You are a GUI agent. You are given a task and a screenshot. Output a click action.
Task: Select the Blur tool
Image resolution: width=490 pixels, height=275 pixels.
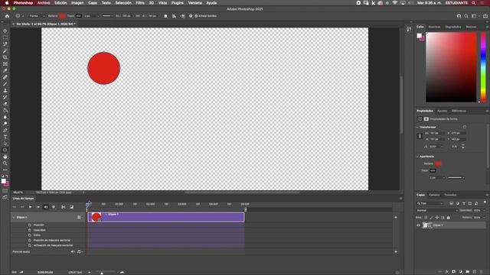[5, 117]
